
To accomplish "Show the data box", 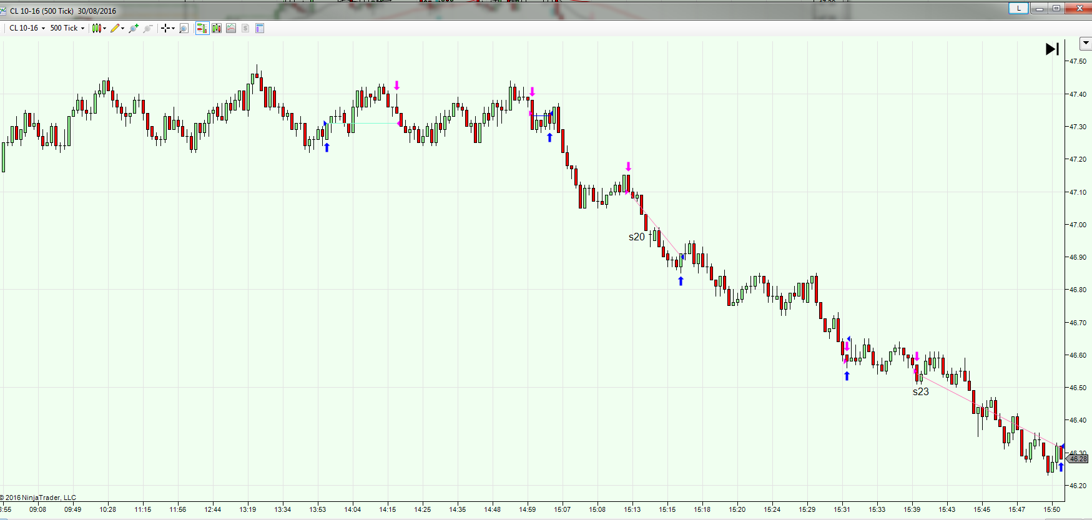I will click(x=184, y=28).
